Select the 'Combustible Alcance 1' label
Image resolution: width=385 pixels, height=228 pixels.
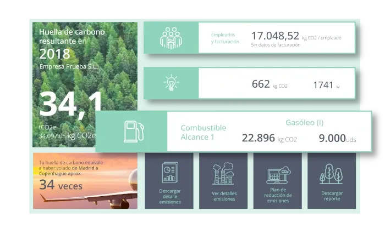point(204,132)
